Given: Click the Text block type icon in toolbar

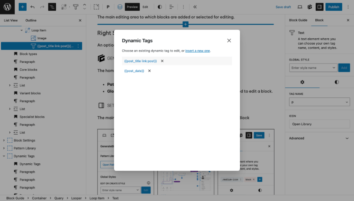Looking at the screenshot, I should pyautogui.click(x=76, y=7).
